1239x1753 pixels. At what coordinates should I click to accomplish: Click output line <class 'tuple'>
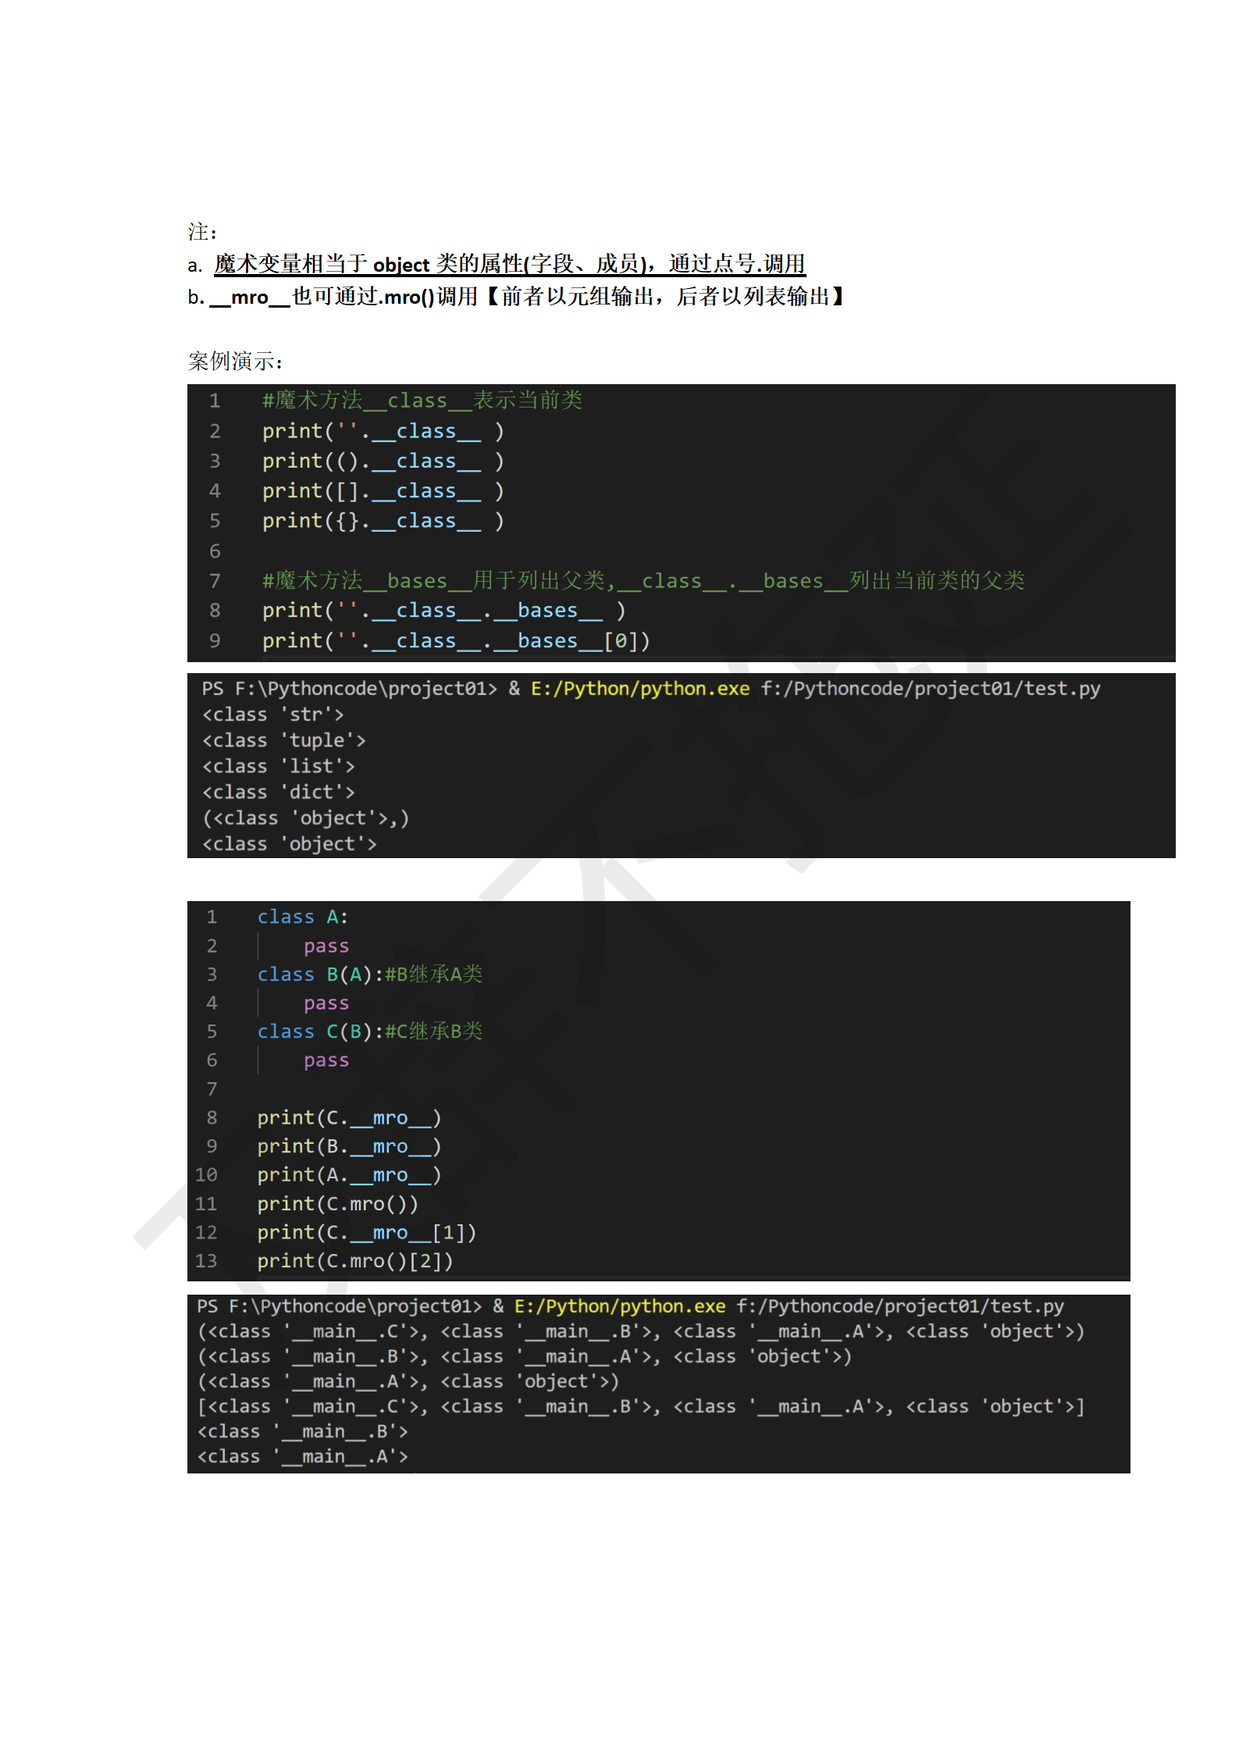[283, 740]
